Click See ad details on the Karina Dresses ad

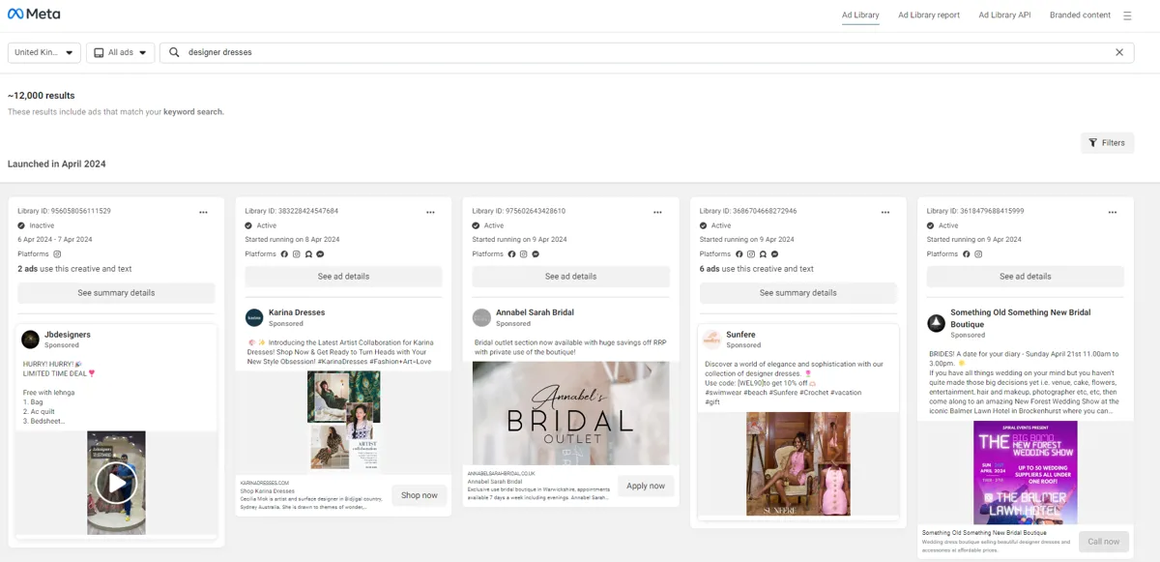(343, 277)
